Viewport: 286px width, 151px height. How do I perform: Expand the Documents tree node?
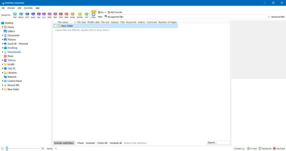pos(2,35)
